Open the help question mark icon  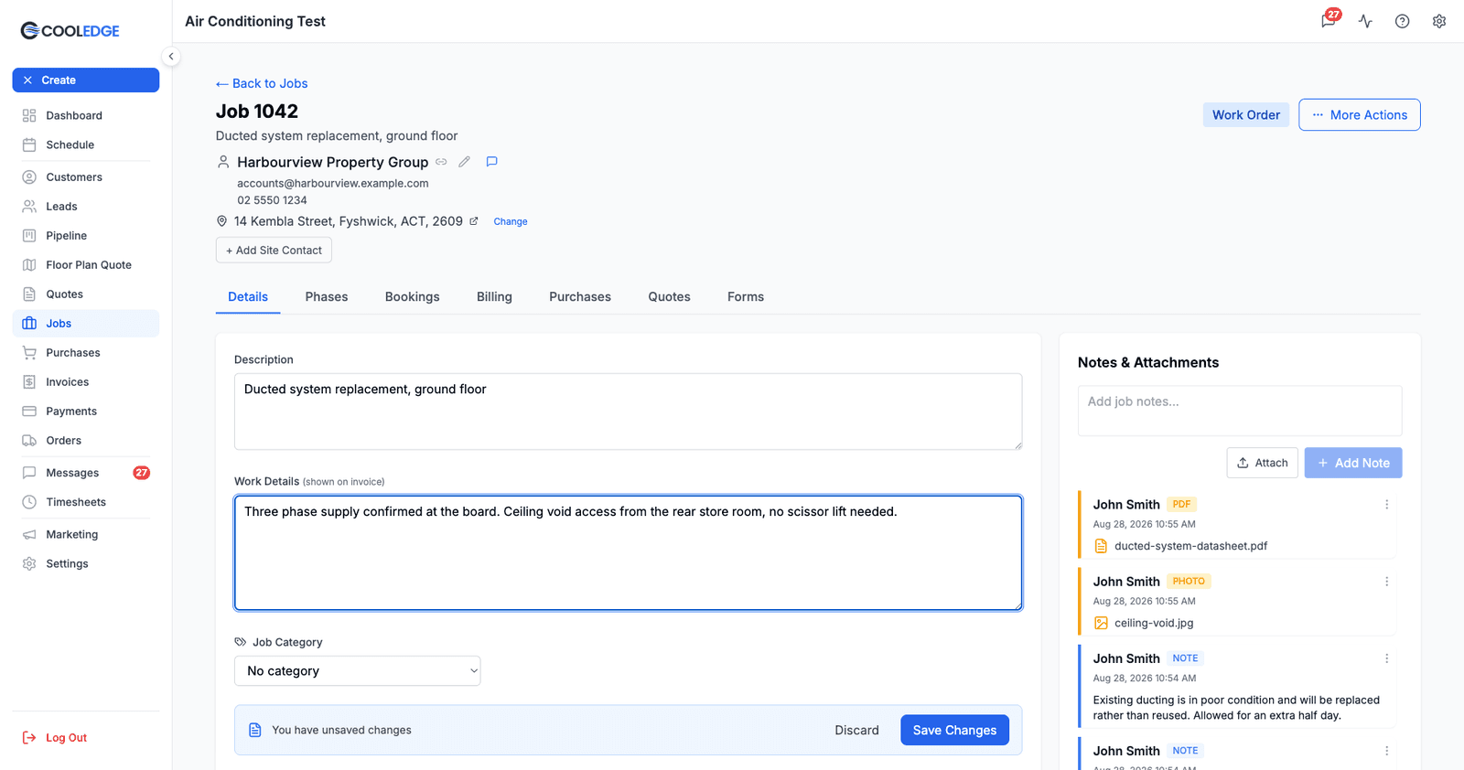pos(1402,21)
